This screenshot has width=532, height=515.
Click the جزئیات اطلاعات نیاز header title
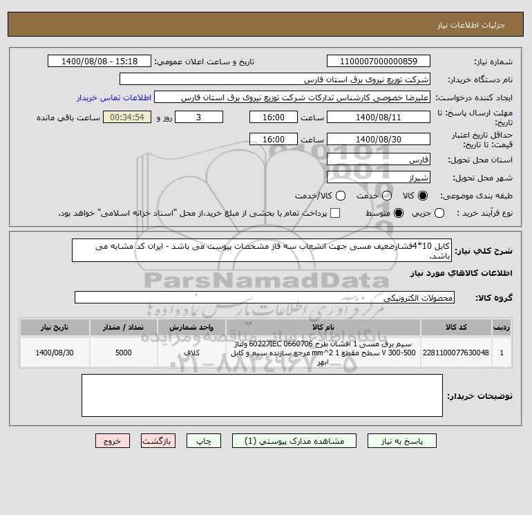[x=471, y=25]
